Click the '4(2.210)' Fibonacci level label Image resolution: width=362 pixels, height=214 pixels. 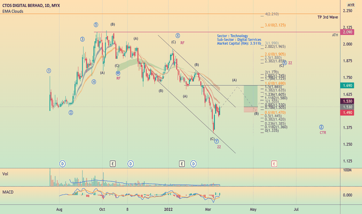pos(271,14)
